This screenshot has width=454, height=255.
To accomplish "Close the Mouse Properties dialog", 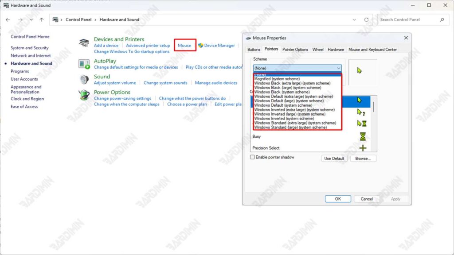I will tap(406, 38).
